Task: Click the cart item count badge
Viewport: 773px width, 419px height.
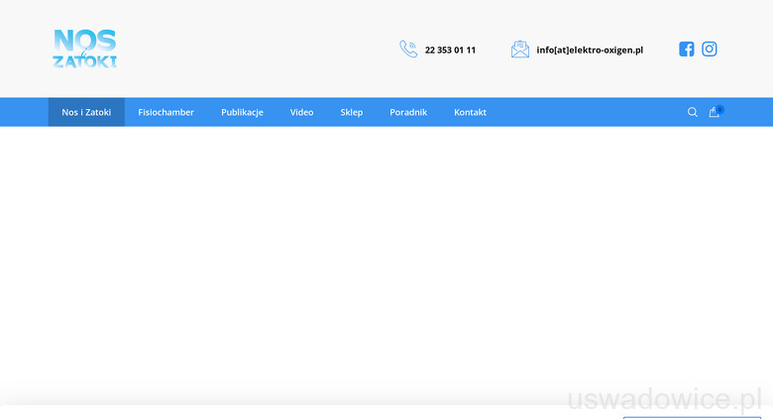Action: point(720,109)
